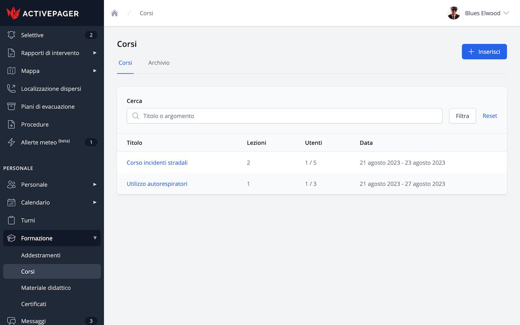Click the Localizzazione dispersi phone icon
The image size is (520, 325).
11,89
